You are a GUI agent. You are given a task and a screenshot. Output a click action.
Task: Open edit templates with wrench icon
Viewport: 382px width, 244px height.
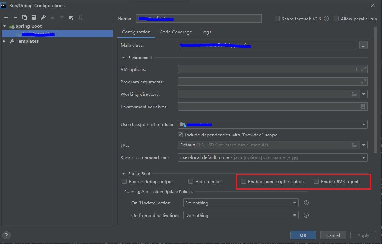[43, 17]
